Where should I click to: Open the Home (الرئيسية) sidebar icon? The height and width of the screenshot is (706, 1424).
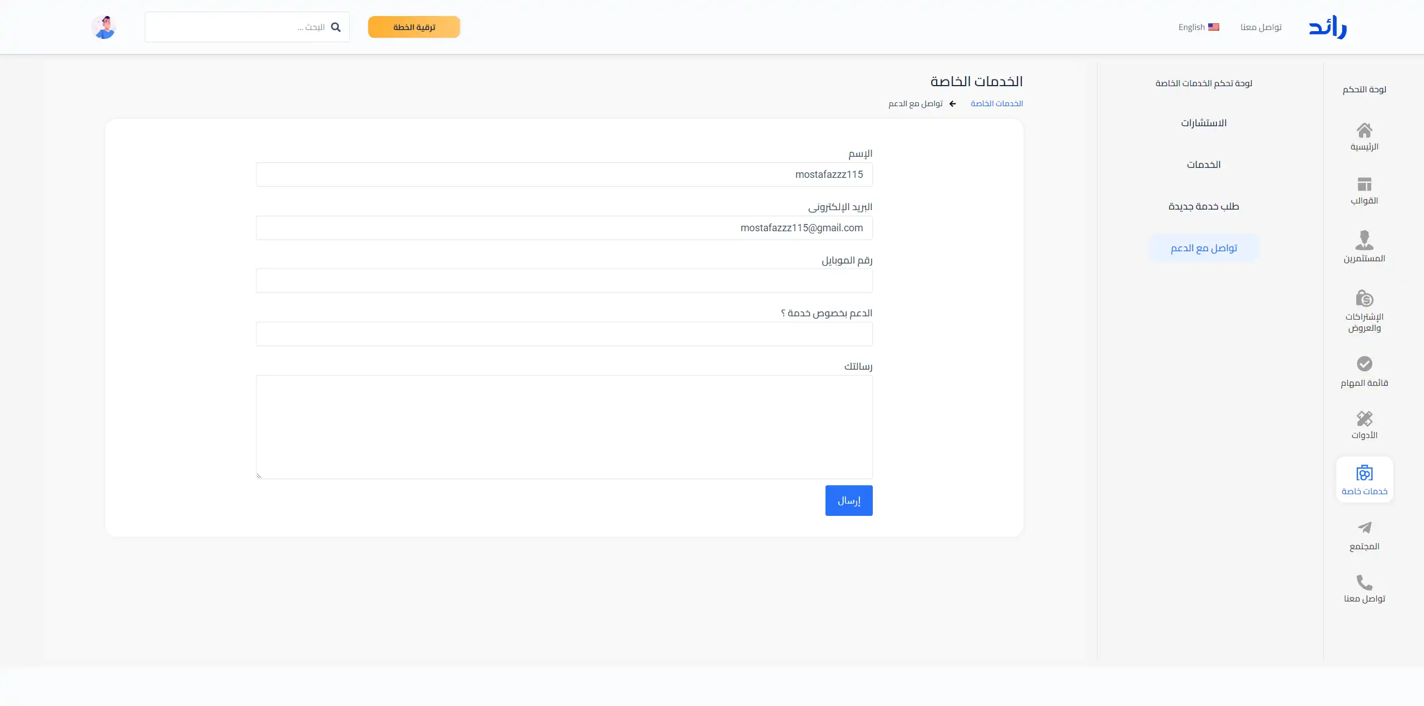coord(1364,131)
